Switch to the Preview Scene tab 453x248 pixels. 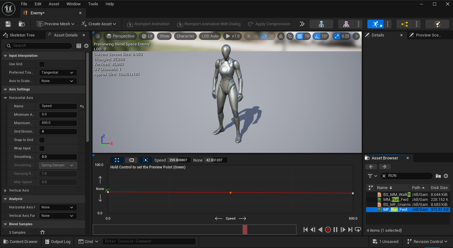pyautogui.click(x=429, y=35)
